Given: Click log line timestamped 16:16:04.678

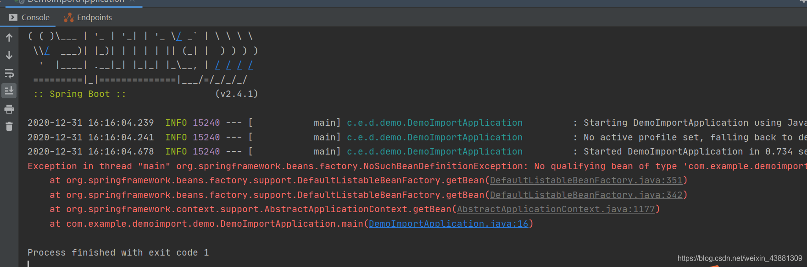Looking at the screenshot, I should [417, 152].
